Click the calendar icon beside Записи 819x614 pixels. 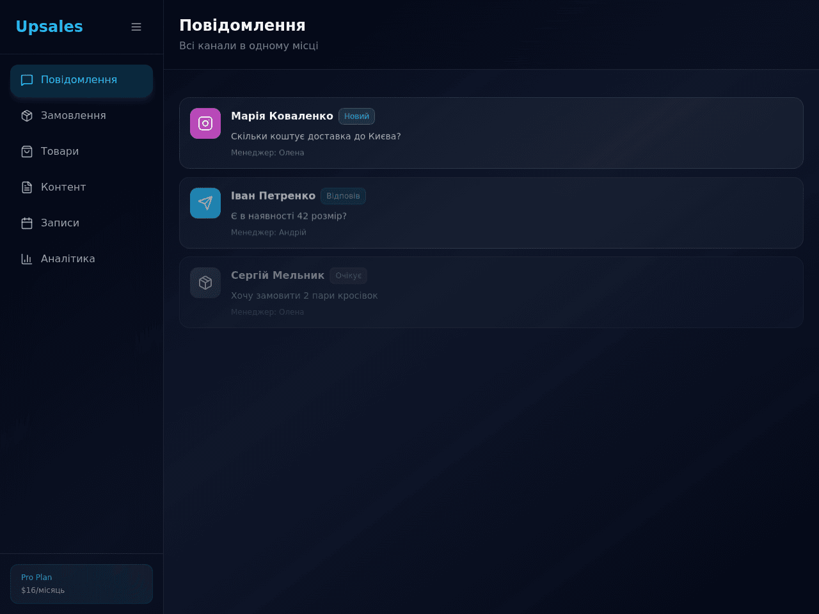pos(27,223)
